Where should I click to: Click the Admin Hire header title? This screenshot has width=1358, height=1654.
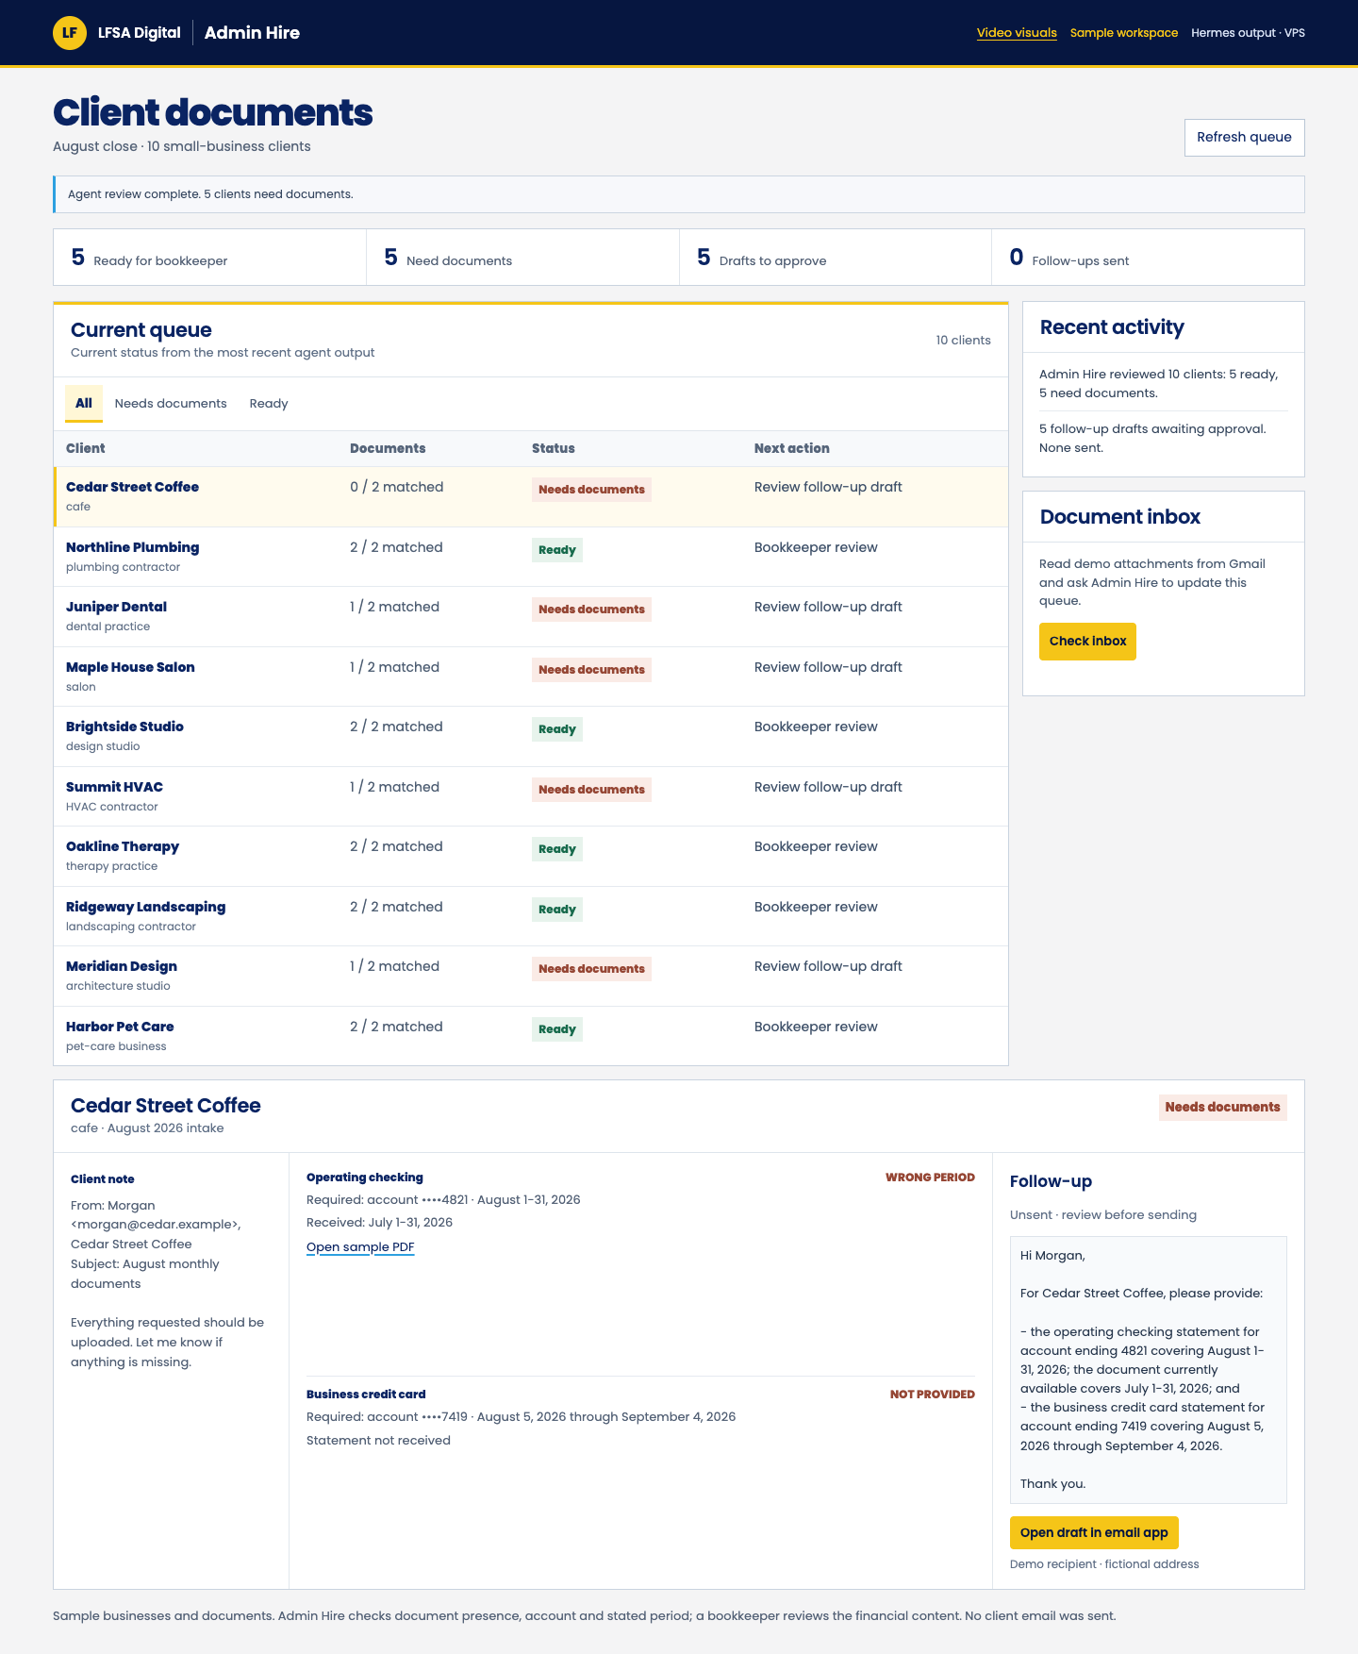[x=252, y=33]
